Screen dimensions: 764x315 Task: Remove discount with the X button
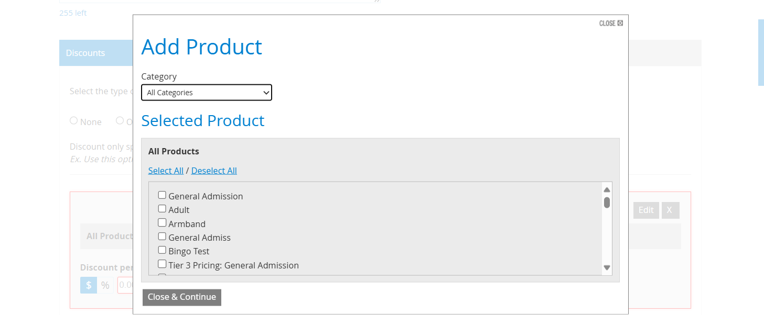pyautogui.click(x=670, y=210)
